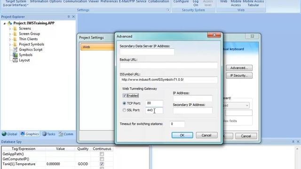
Task: Expand the Thin Clients folder
Action: coord(10,39)
